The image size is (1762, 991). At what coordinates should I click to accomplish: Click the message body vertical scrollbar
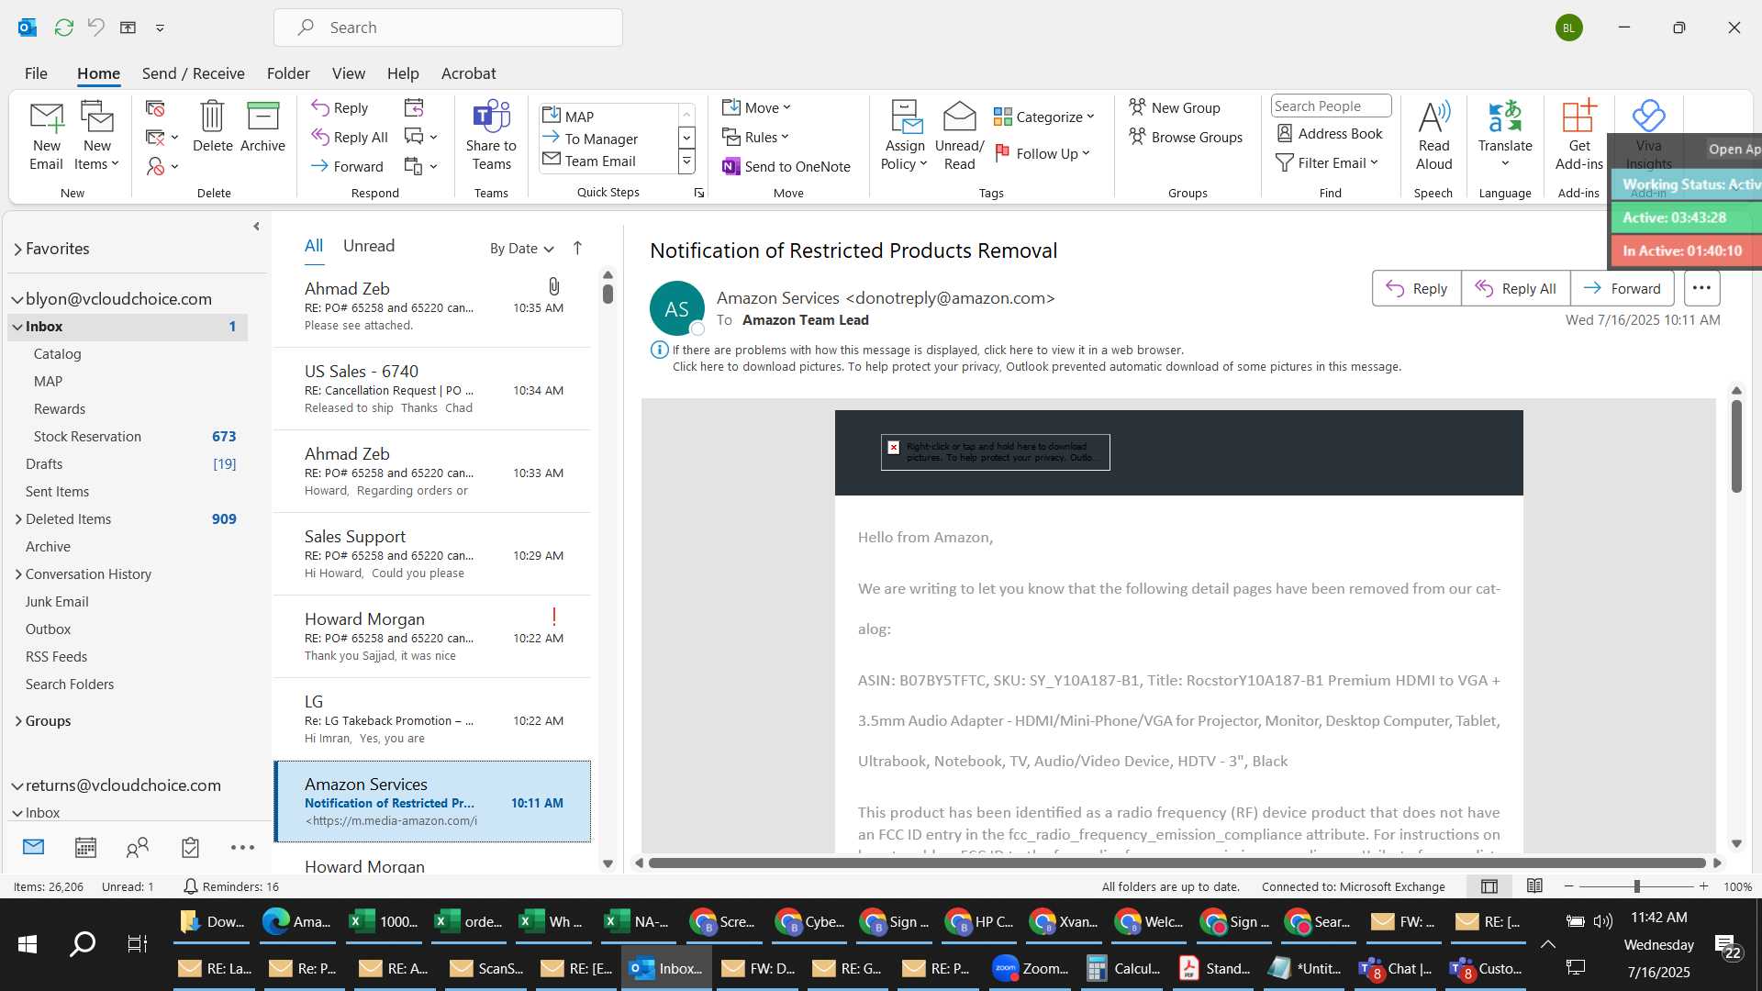coord(1736,446)
